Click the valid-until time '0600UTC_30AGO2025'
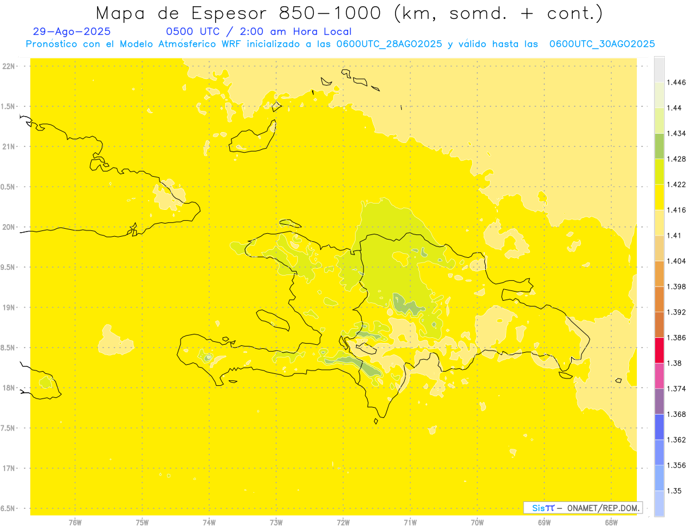686x530 pixels. [x=602, y=44]
